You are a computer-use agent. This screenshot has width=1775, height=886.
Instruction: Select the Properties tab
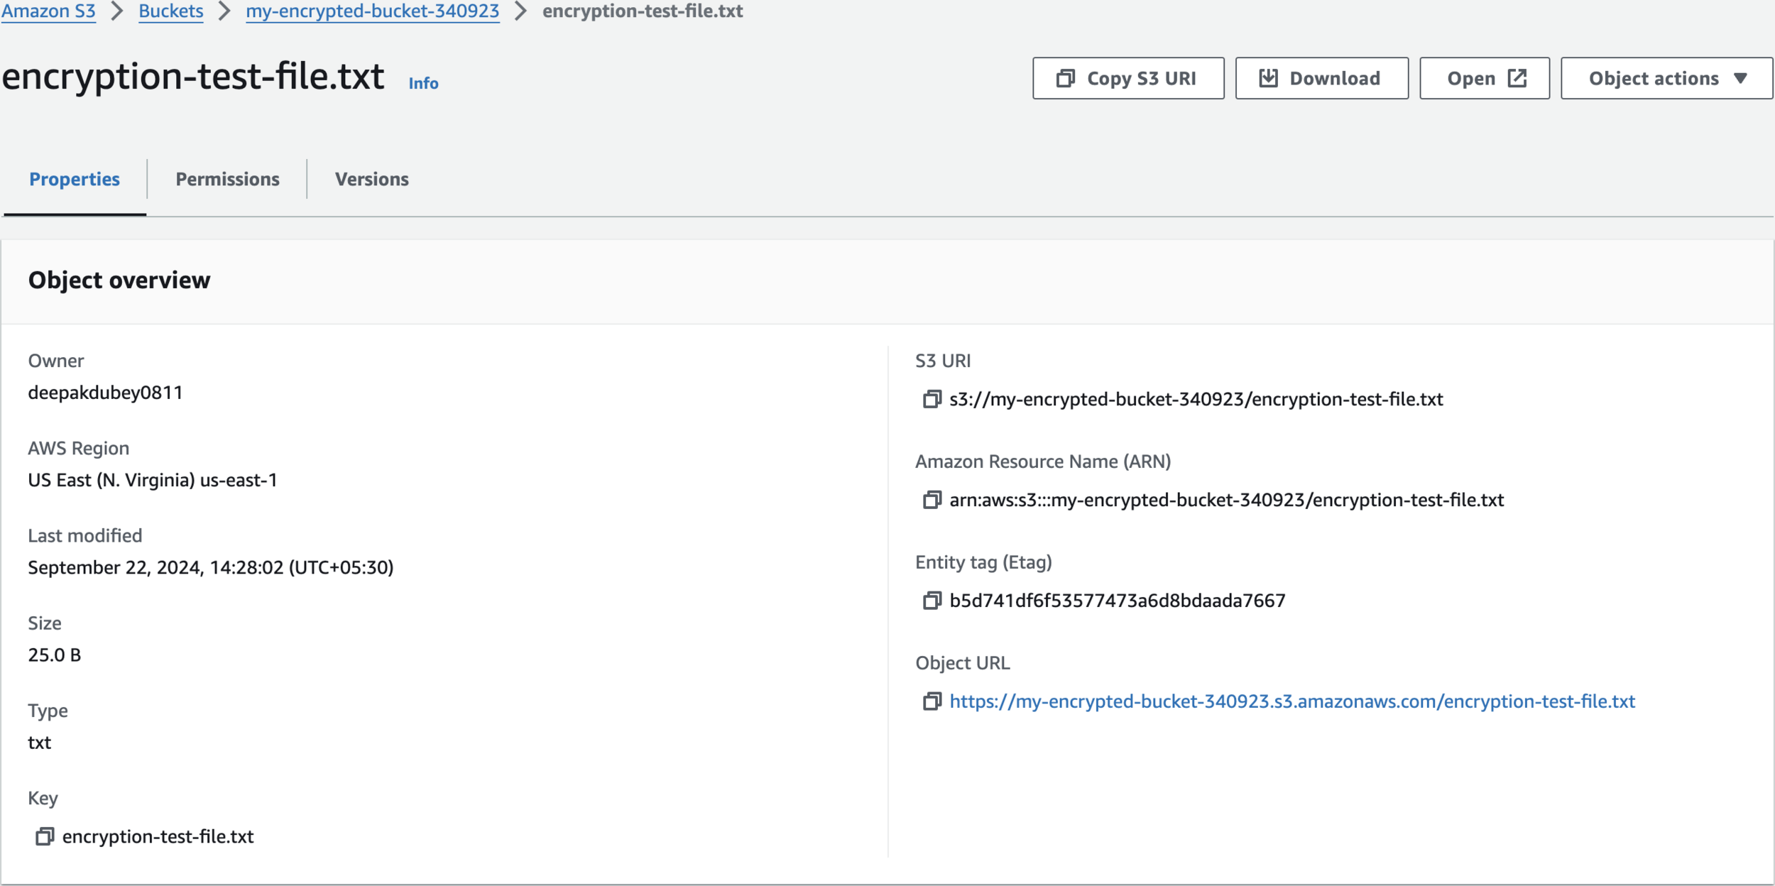tap(75, 180)
